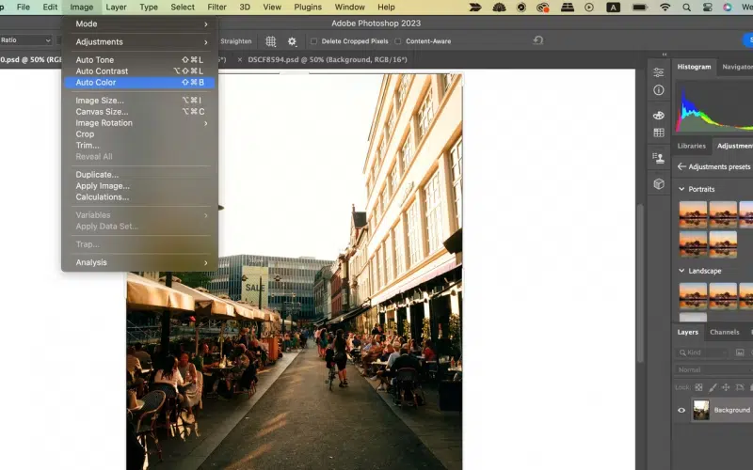Switch to the Channels tab
Screen dimensions: 753x470
[x=724, y=332]
